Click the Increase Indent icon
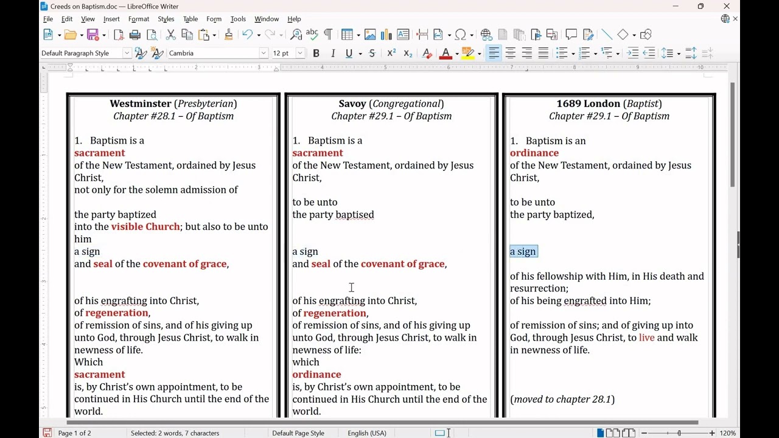Image resolution: width=779 pixels, height=438 pixels. [x=633, y=53]
